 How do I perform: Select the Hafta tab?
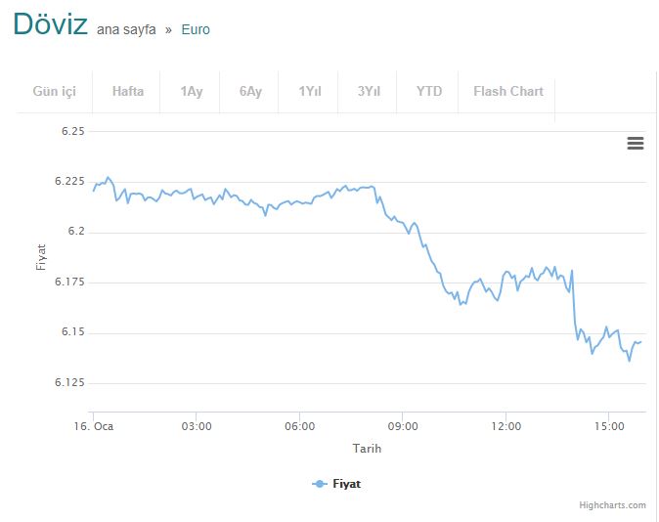pyautogui.click(x=128, y=91)
